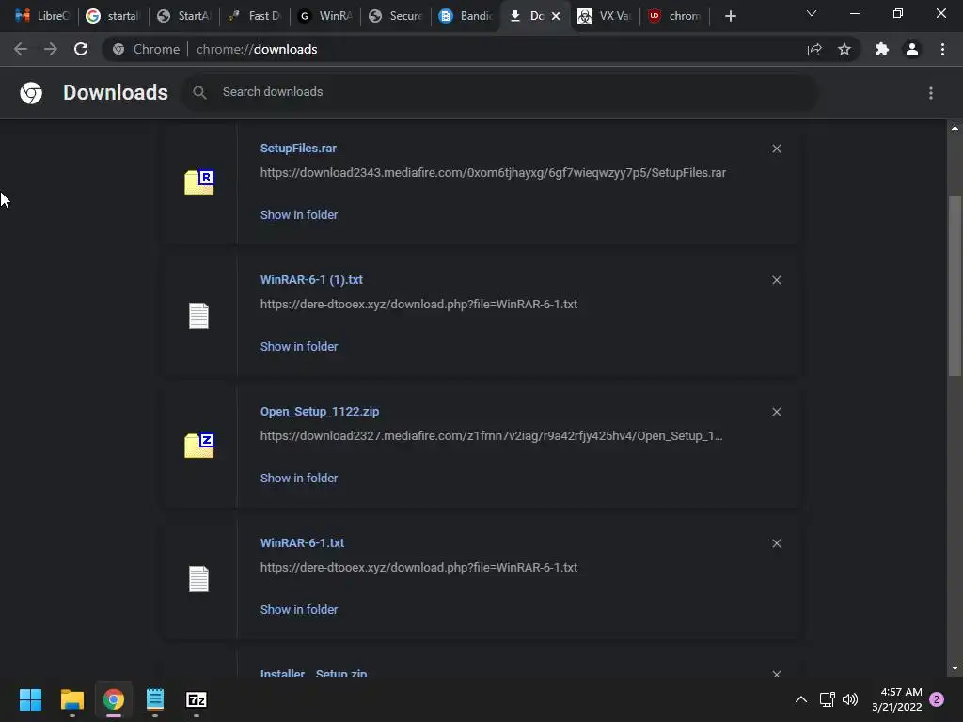Open the Extensions puzzle icon
This screenshot has height=722, width=963.
tap(882, 49)
